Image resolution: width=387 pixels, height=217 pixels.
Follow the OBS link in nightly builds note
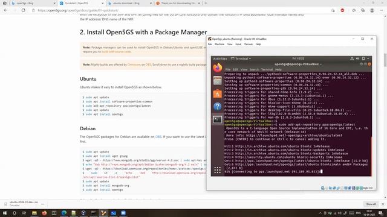(x=148, y=64)
